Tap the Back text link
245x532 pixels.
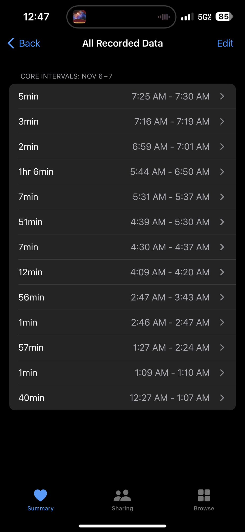29,43
